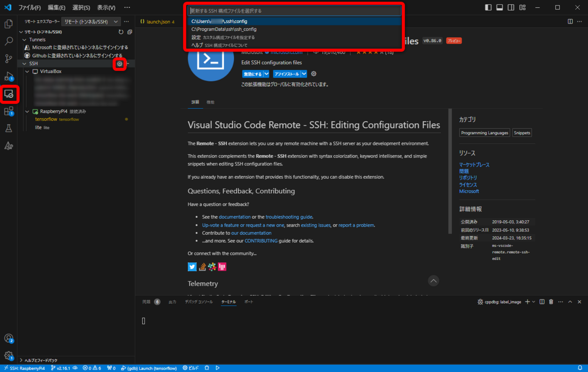Open the アンインストール dropdown arrow
The image size is (588, 372).
coord(304,74)
